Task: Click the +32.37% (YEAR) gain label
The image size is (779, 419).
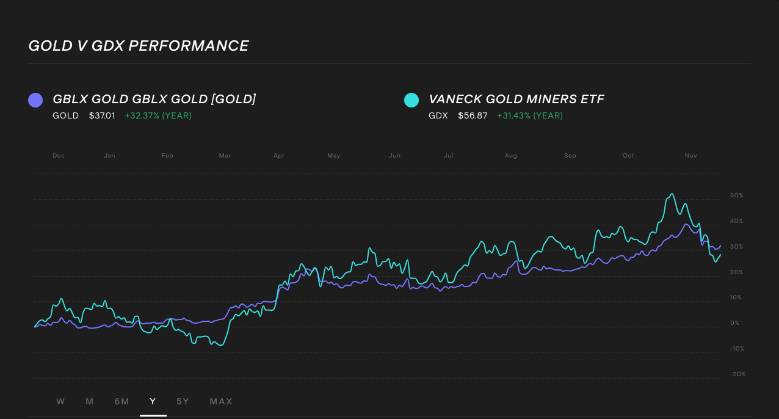Action: [x=158, y=115]
